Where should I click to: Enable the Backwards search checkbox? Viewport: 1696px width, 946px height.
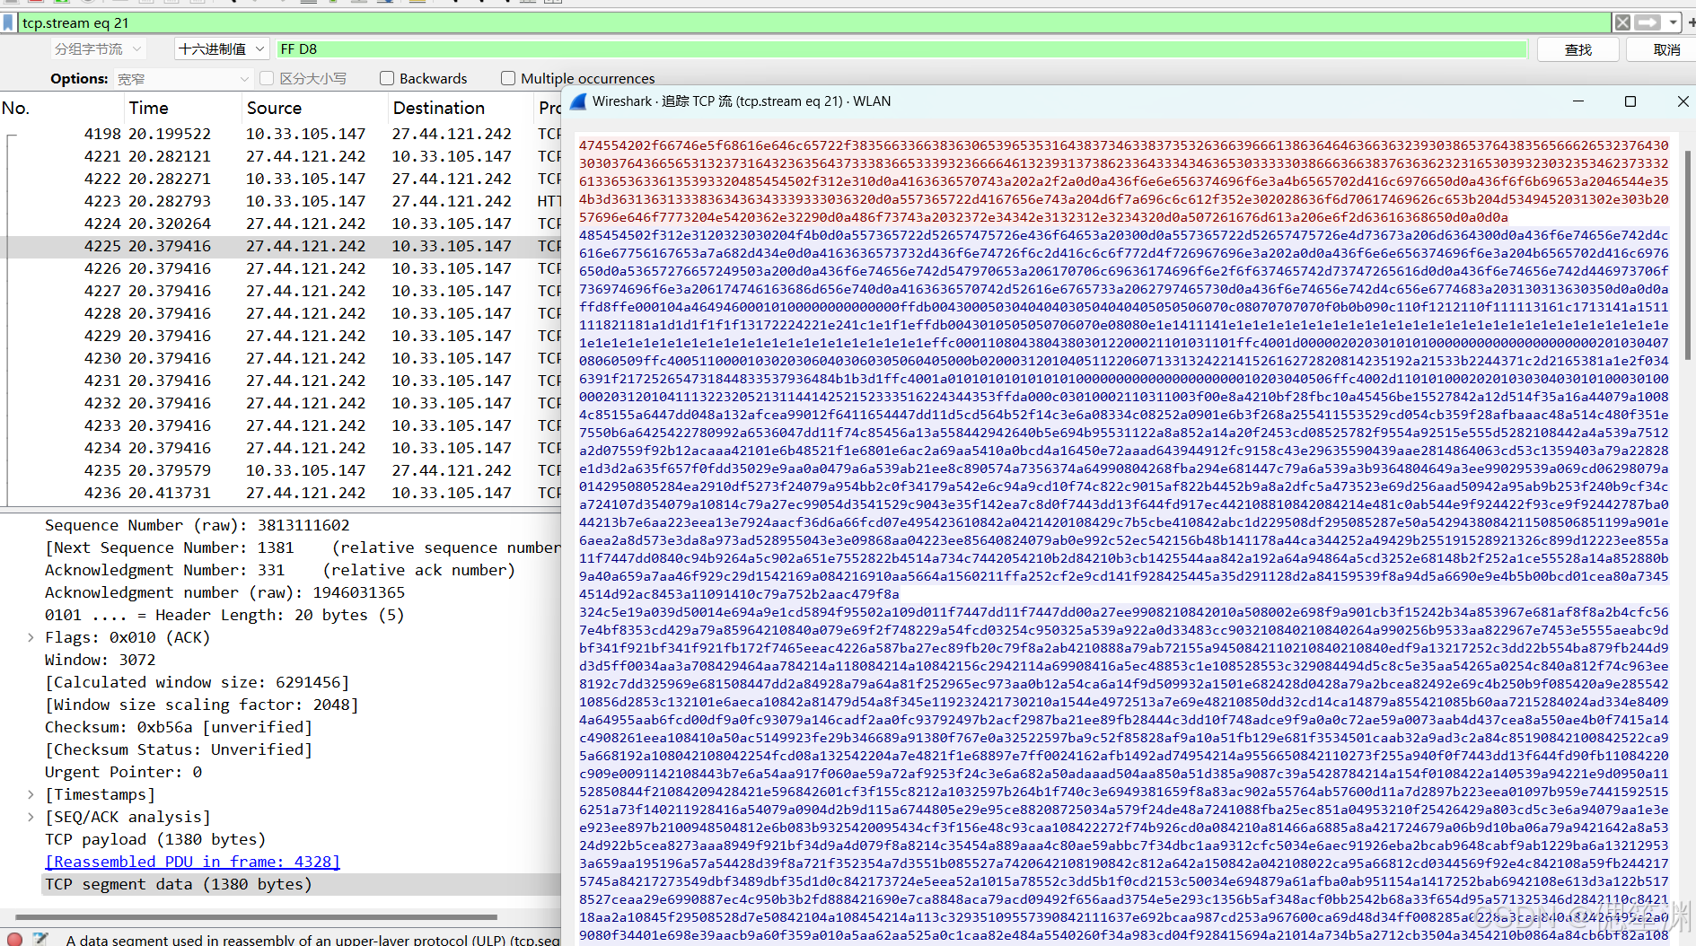pos(386,78)
